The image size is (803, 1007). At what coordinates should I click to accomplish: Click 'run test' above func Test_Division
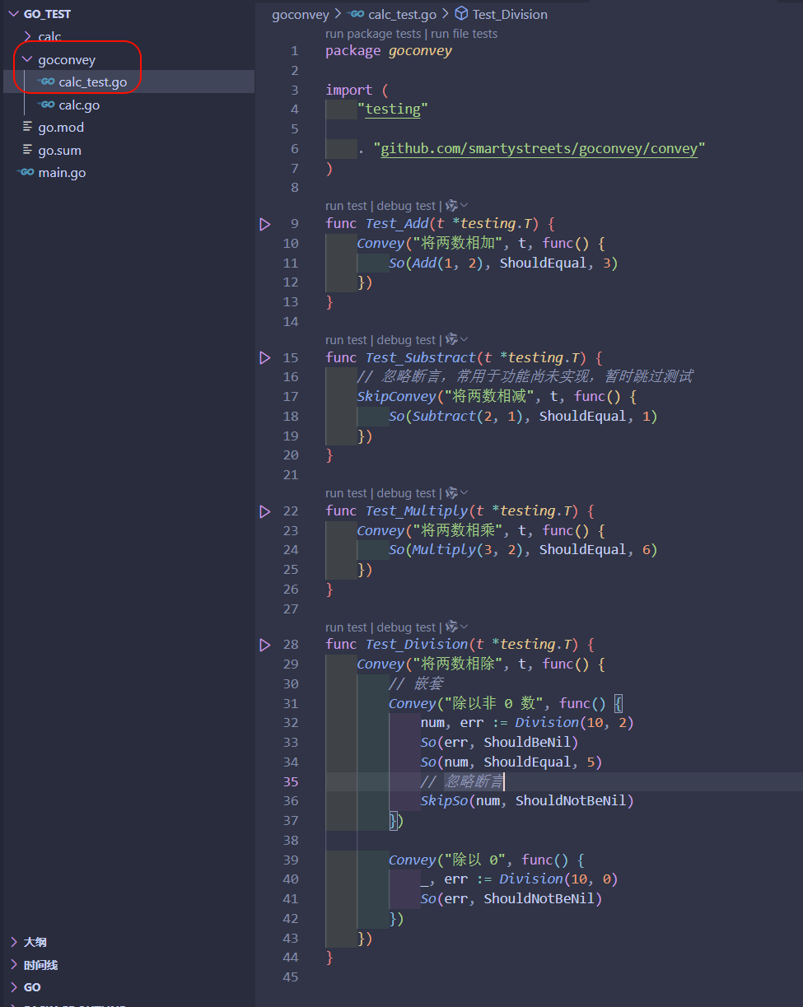tap(346, 627)
